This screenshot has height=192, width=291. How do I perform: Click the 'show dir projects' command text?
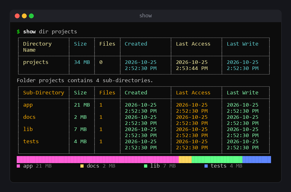pyautogui.click(x=50, y=32)
